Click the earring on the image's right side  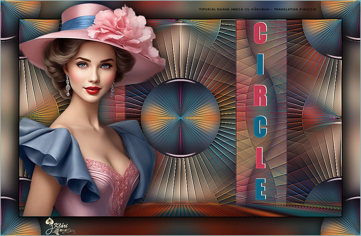(112, 89)
